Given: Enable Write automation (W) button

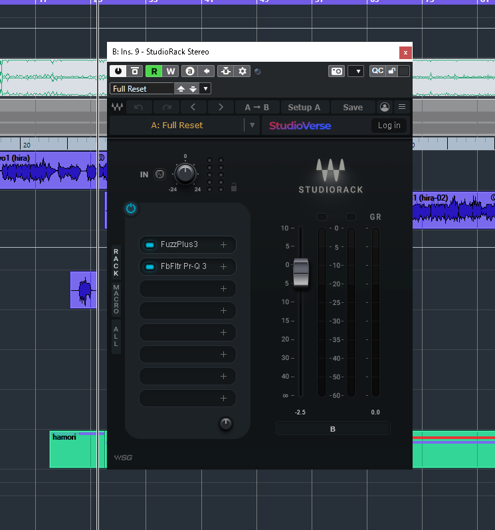Looking at the screenshot, I should coord(171,71).
